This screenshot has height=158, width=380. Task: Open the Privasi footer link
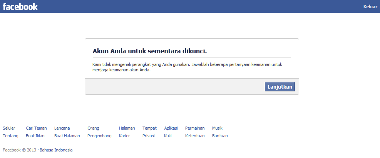tap(149, 136)
